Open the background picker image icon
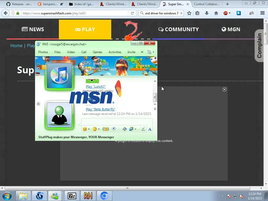This screenshot has height=201, width=268. [131, 129]
